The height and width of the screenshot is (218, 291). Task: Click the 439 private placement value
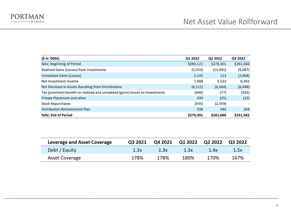click(x=200, y=98)
